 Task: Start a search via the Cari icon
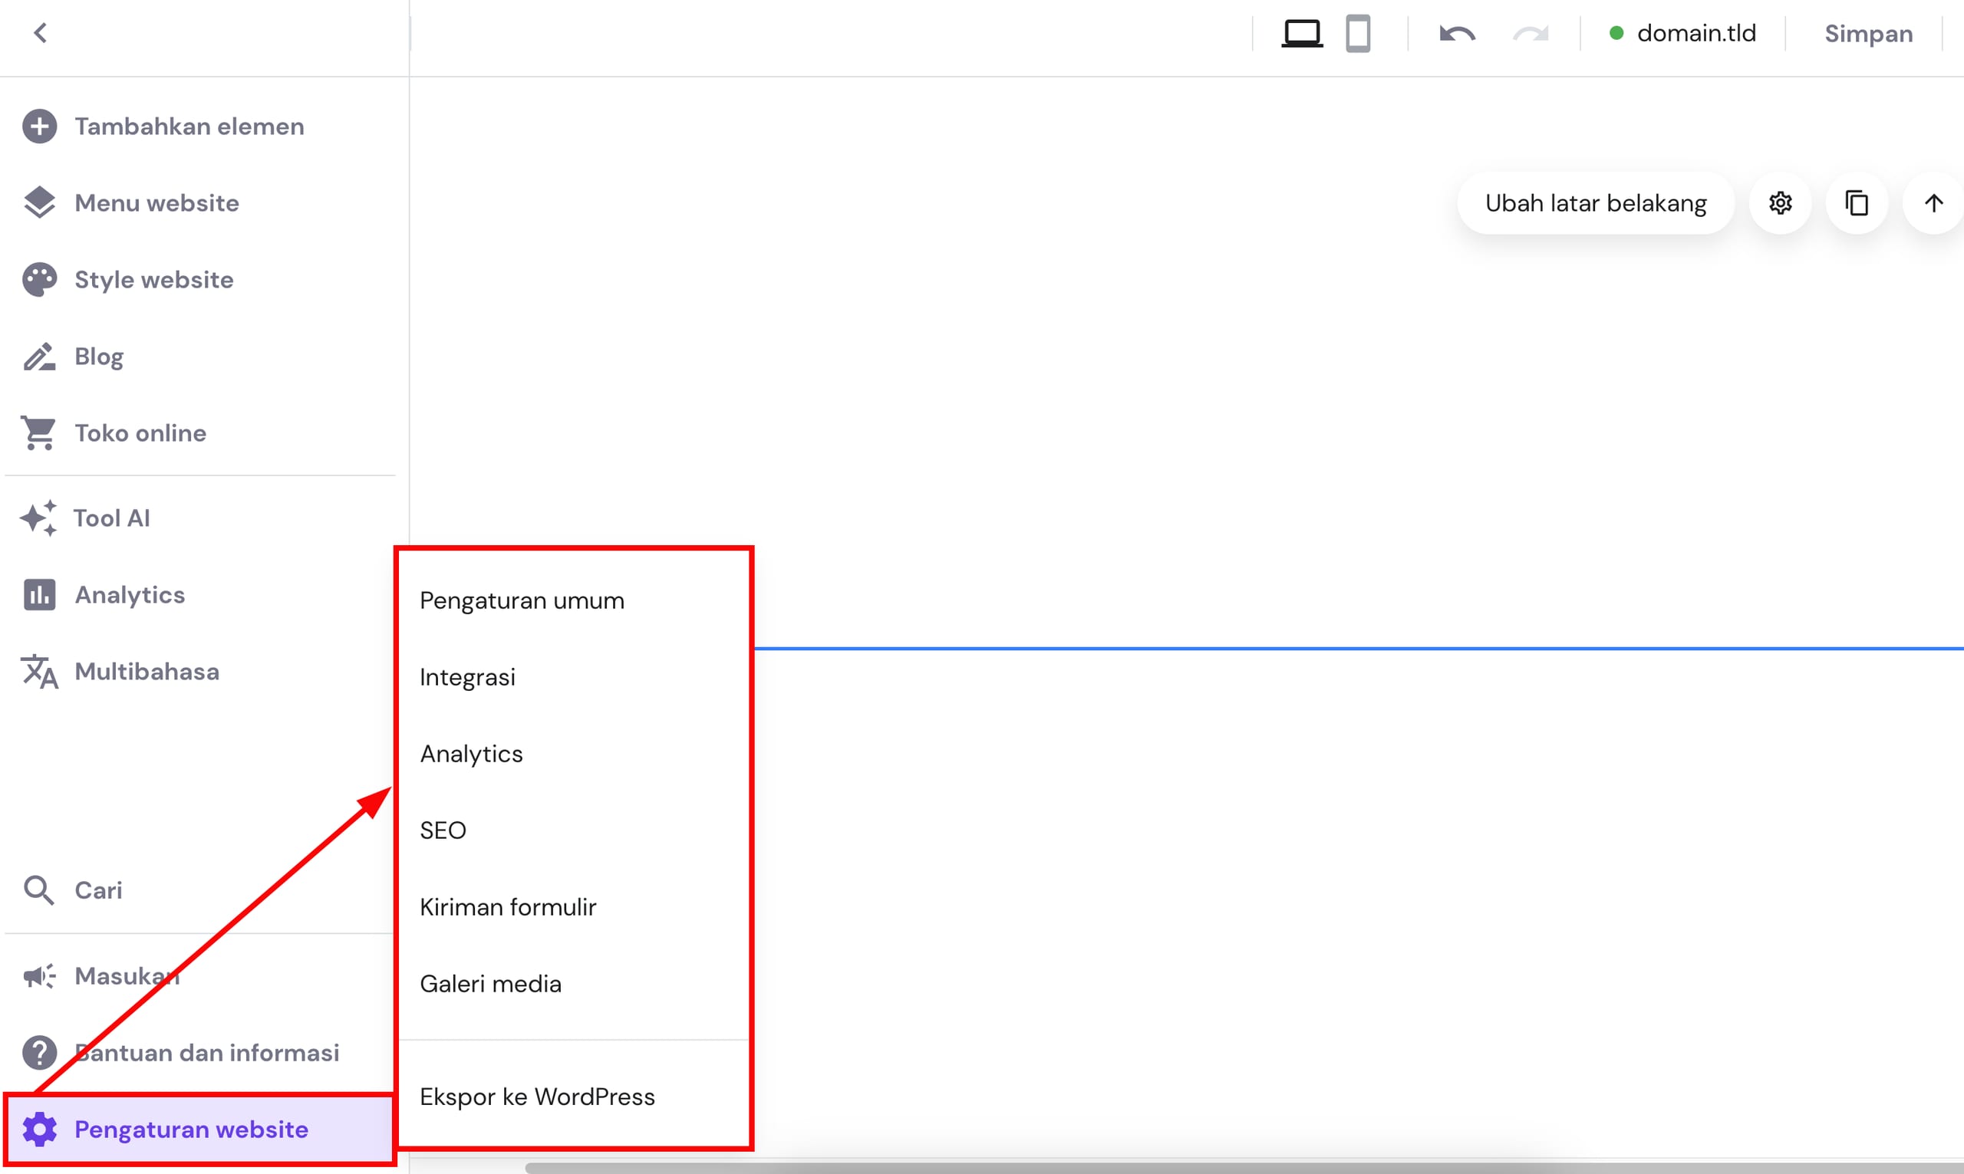pos(98,890)
